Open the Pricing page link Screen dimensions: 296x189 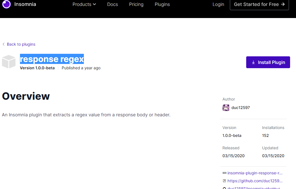[136, 4]
